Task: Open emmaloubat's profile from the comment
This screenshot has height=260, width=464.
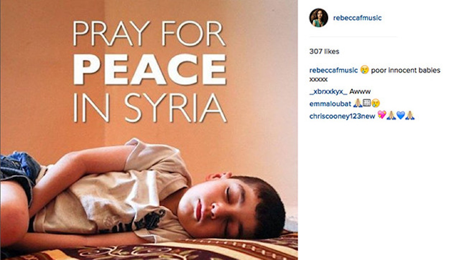Action: [330, 104]
